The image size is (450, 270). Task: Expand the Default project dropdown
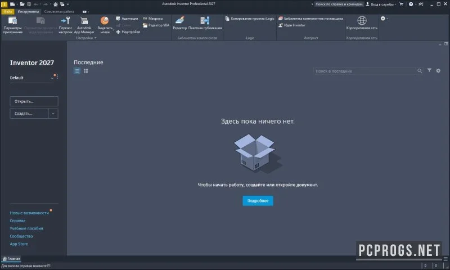[52, 78]
